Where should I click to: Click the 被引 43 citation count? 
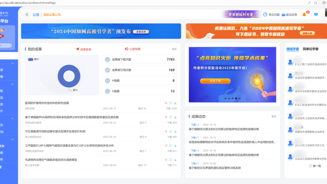[x=142, y=108]
